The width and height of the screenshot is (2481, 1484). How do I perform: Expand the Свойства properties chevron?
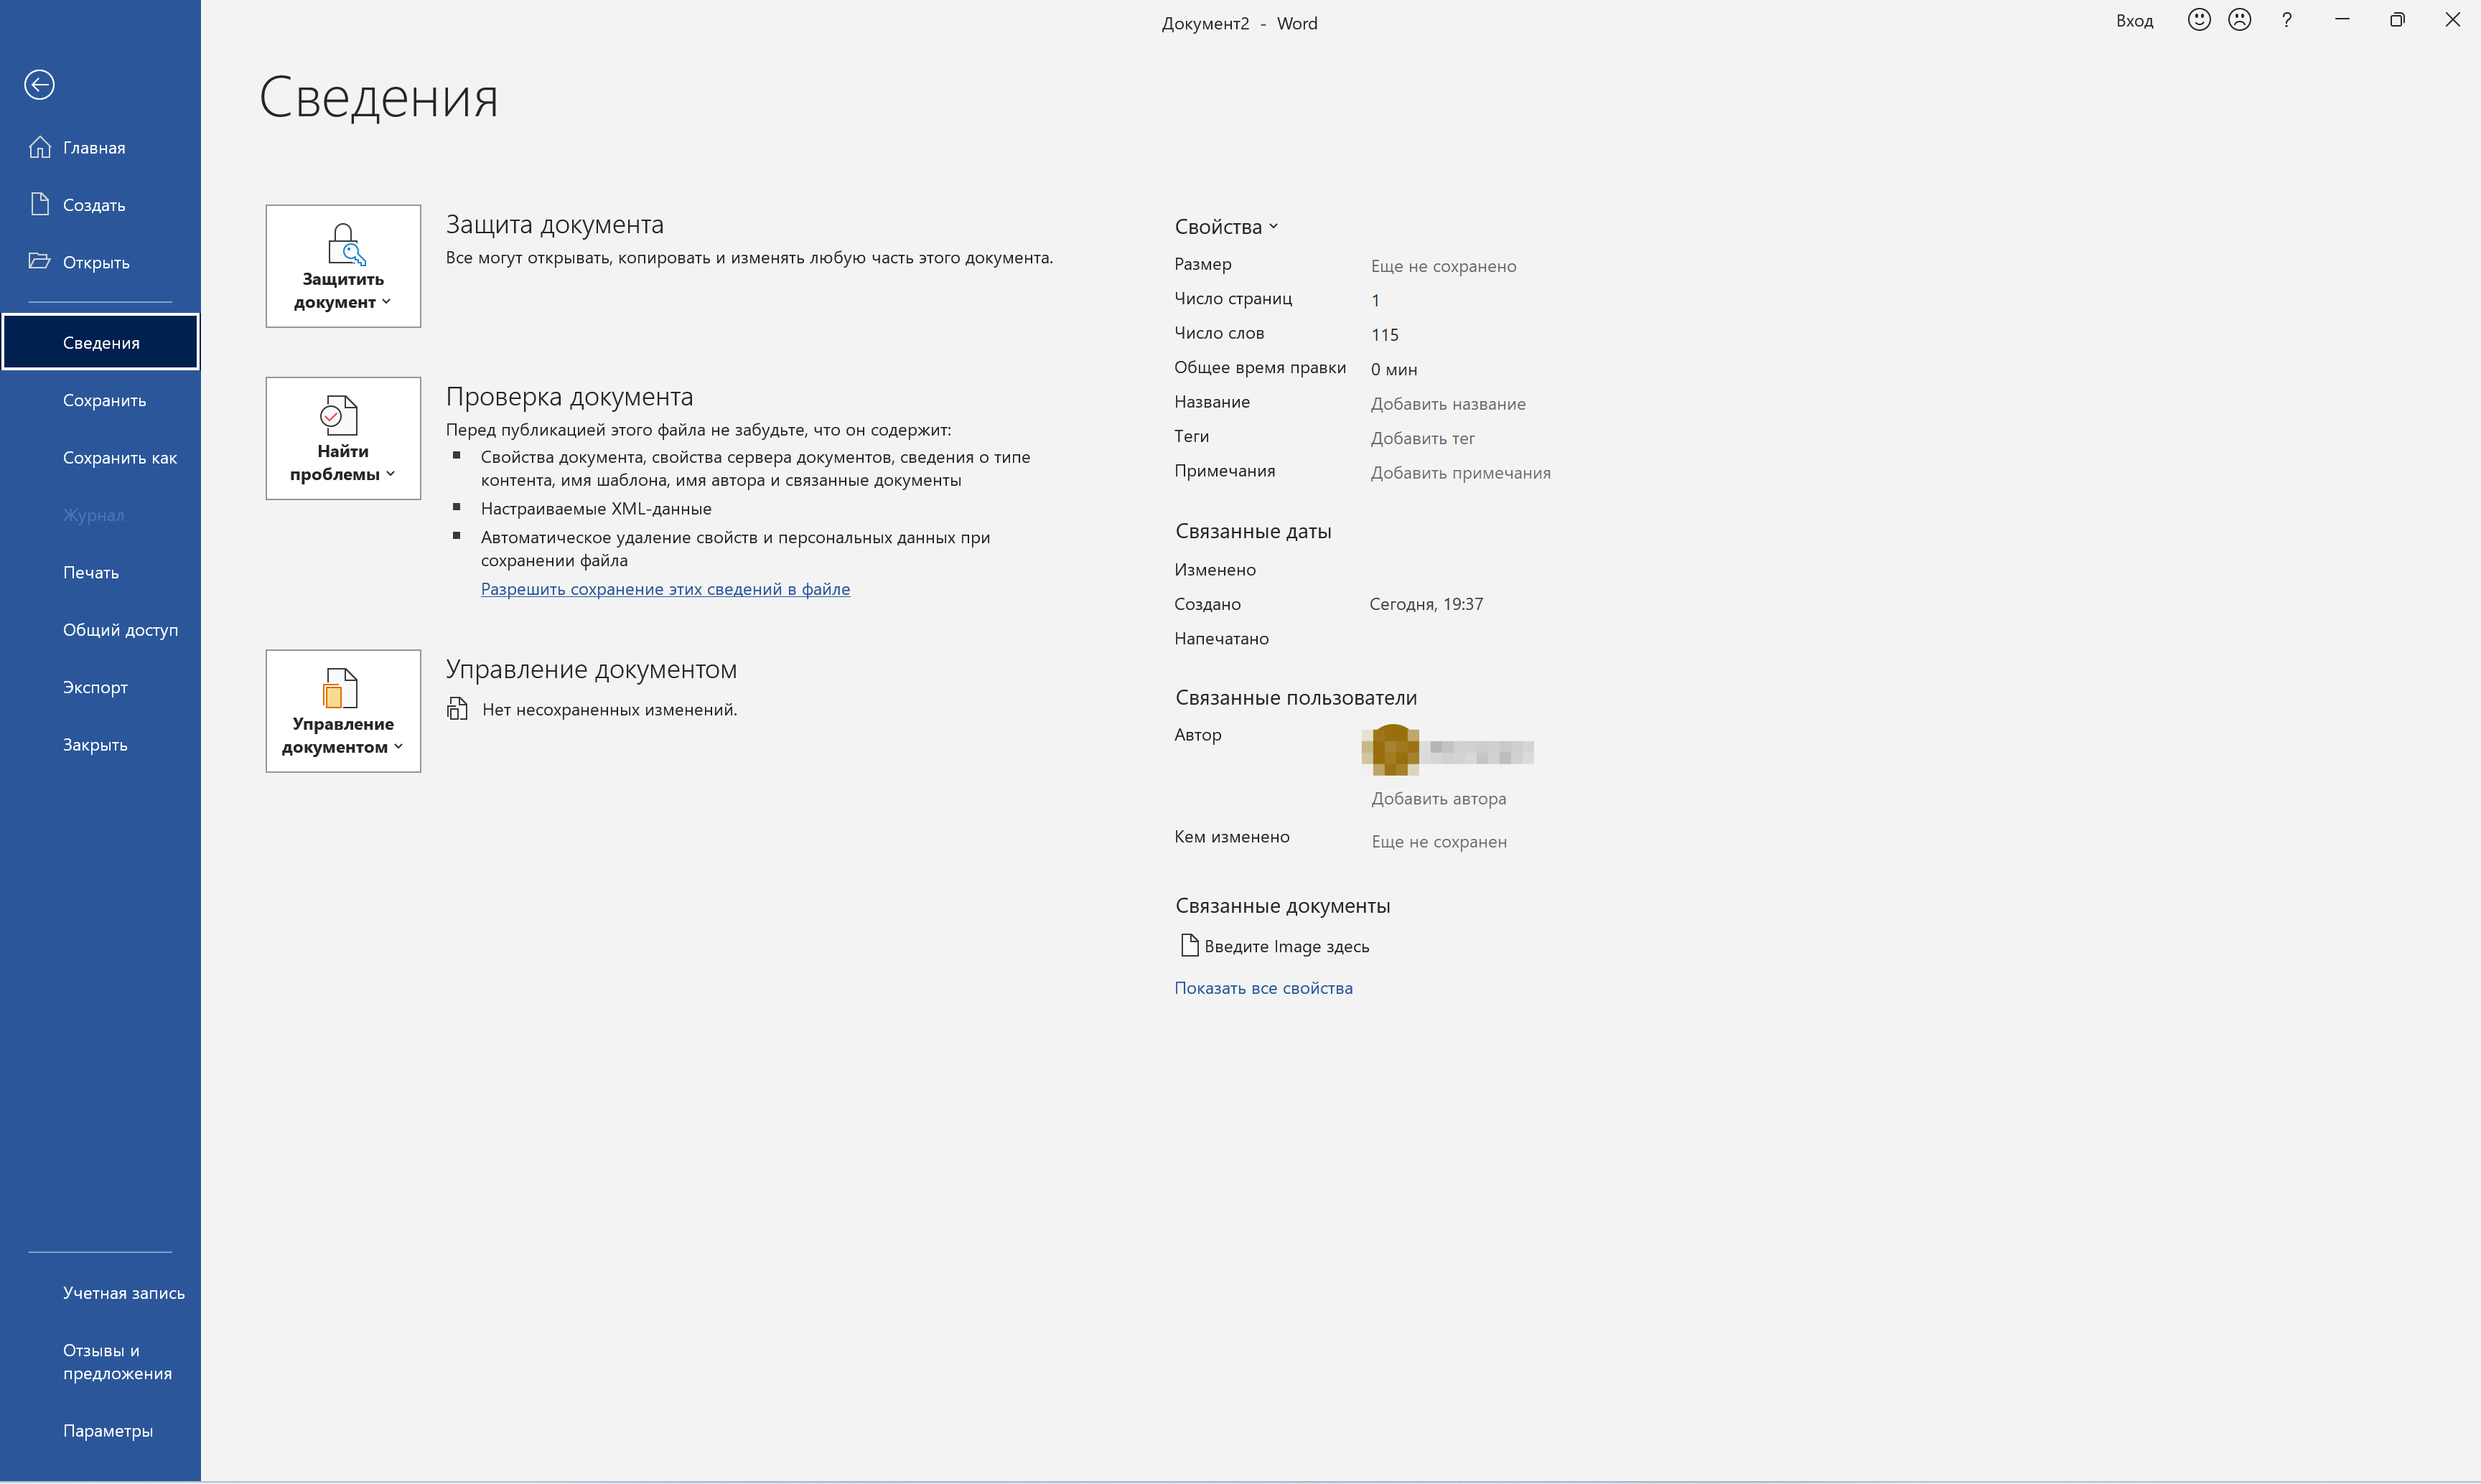1273,227
